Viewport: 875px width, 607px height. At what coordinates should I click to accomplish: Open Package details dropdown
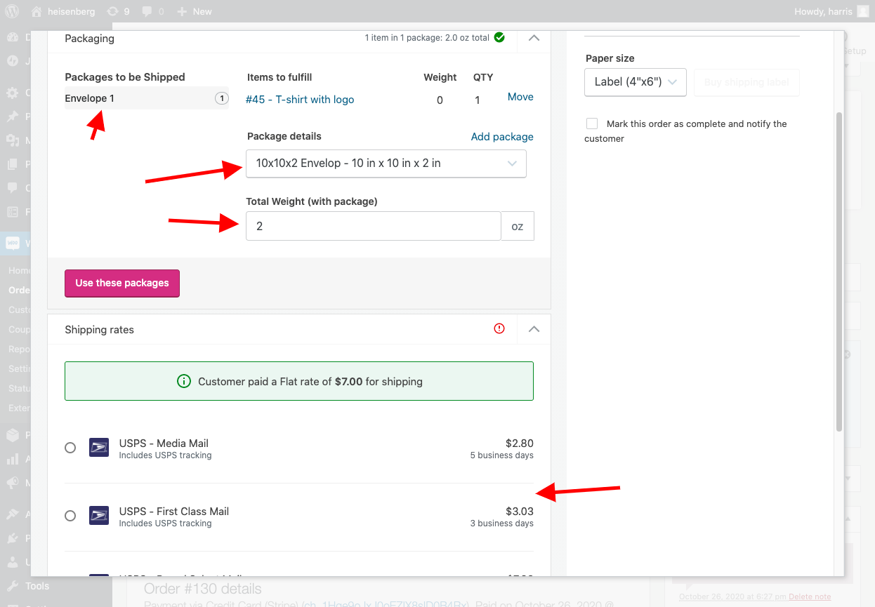tap(386, 164)
